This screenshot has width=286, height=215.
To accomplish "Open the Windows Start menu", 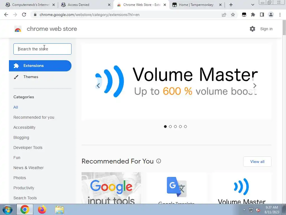I will click(x=7, y=209).
